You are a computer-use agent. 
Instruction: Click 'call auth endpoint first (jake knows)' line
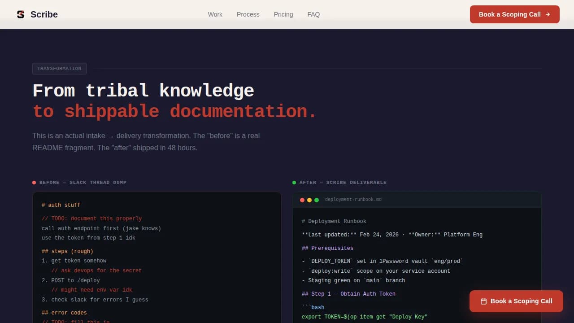coord(101,228)
